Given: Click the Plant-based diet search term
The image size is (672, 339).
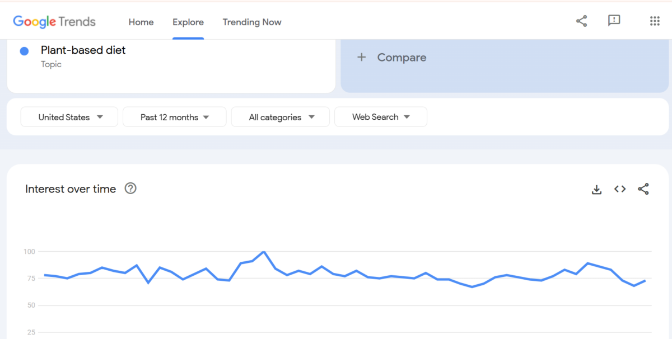Looking at the screenshot, I should point(83,50).
